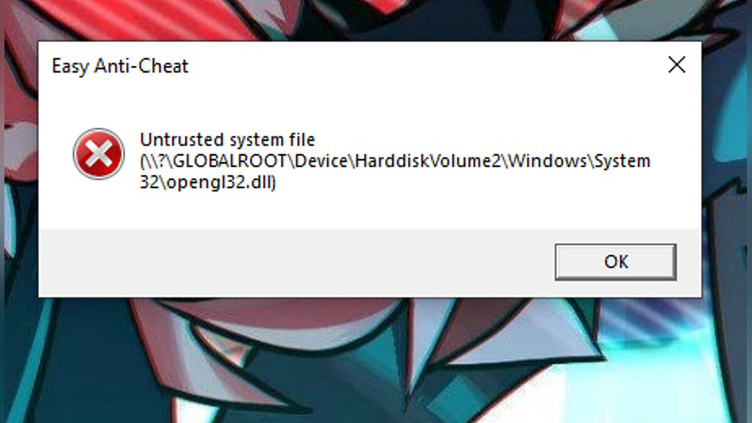The image size is (752, 423).
Task: Click the red striped wallpaper above dialog
Action: [125, 19]
